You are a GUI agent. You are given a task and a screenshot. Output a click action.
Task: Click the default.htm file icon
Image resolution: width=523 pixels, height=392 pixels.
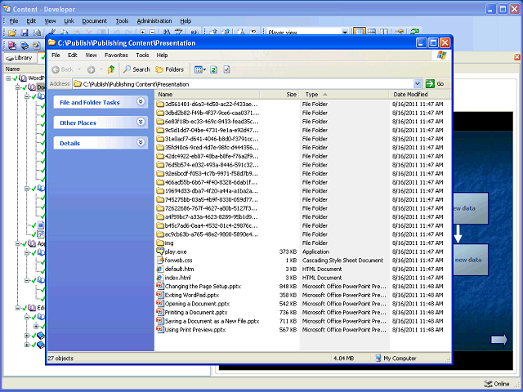click(160, 269)
